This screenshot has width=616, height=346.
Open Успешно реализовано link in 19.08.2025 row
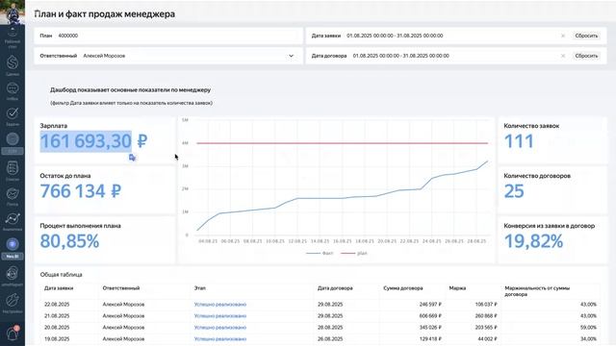coord(220,339)
